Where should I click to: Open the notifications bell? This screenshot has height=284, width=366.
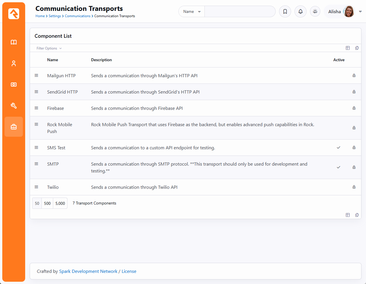301,11
